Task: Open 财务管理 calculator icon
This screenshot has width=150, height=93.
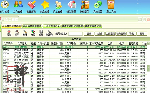Action: pyautogui.click(x=71, y=4)
